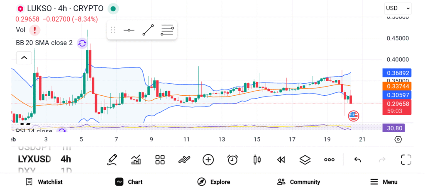The height and width of the screenshot is (191, 425).
Task: Open chart settings hexagon icon
Action: pos(398,139)
